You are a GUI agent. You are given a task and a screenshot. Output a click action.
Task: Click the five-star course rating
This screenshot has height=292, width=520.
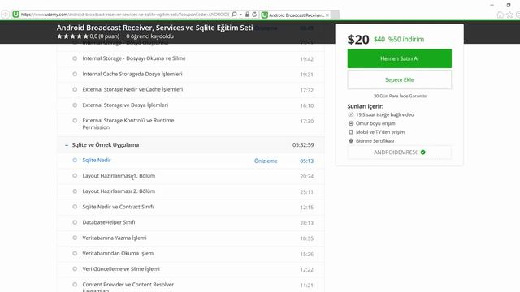72,36
